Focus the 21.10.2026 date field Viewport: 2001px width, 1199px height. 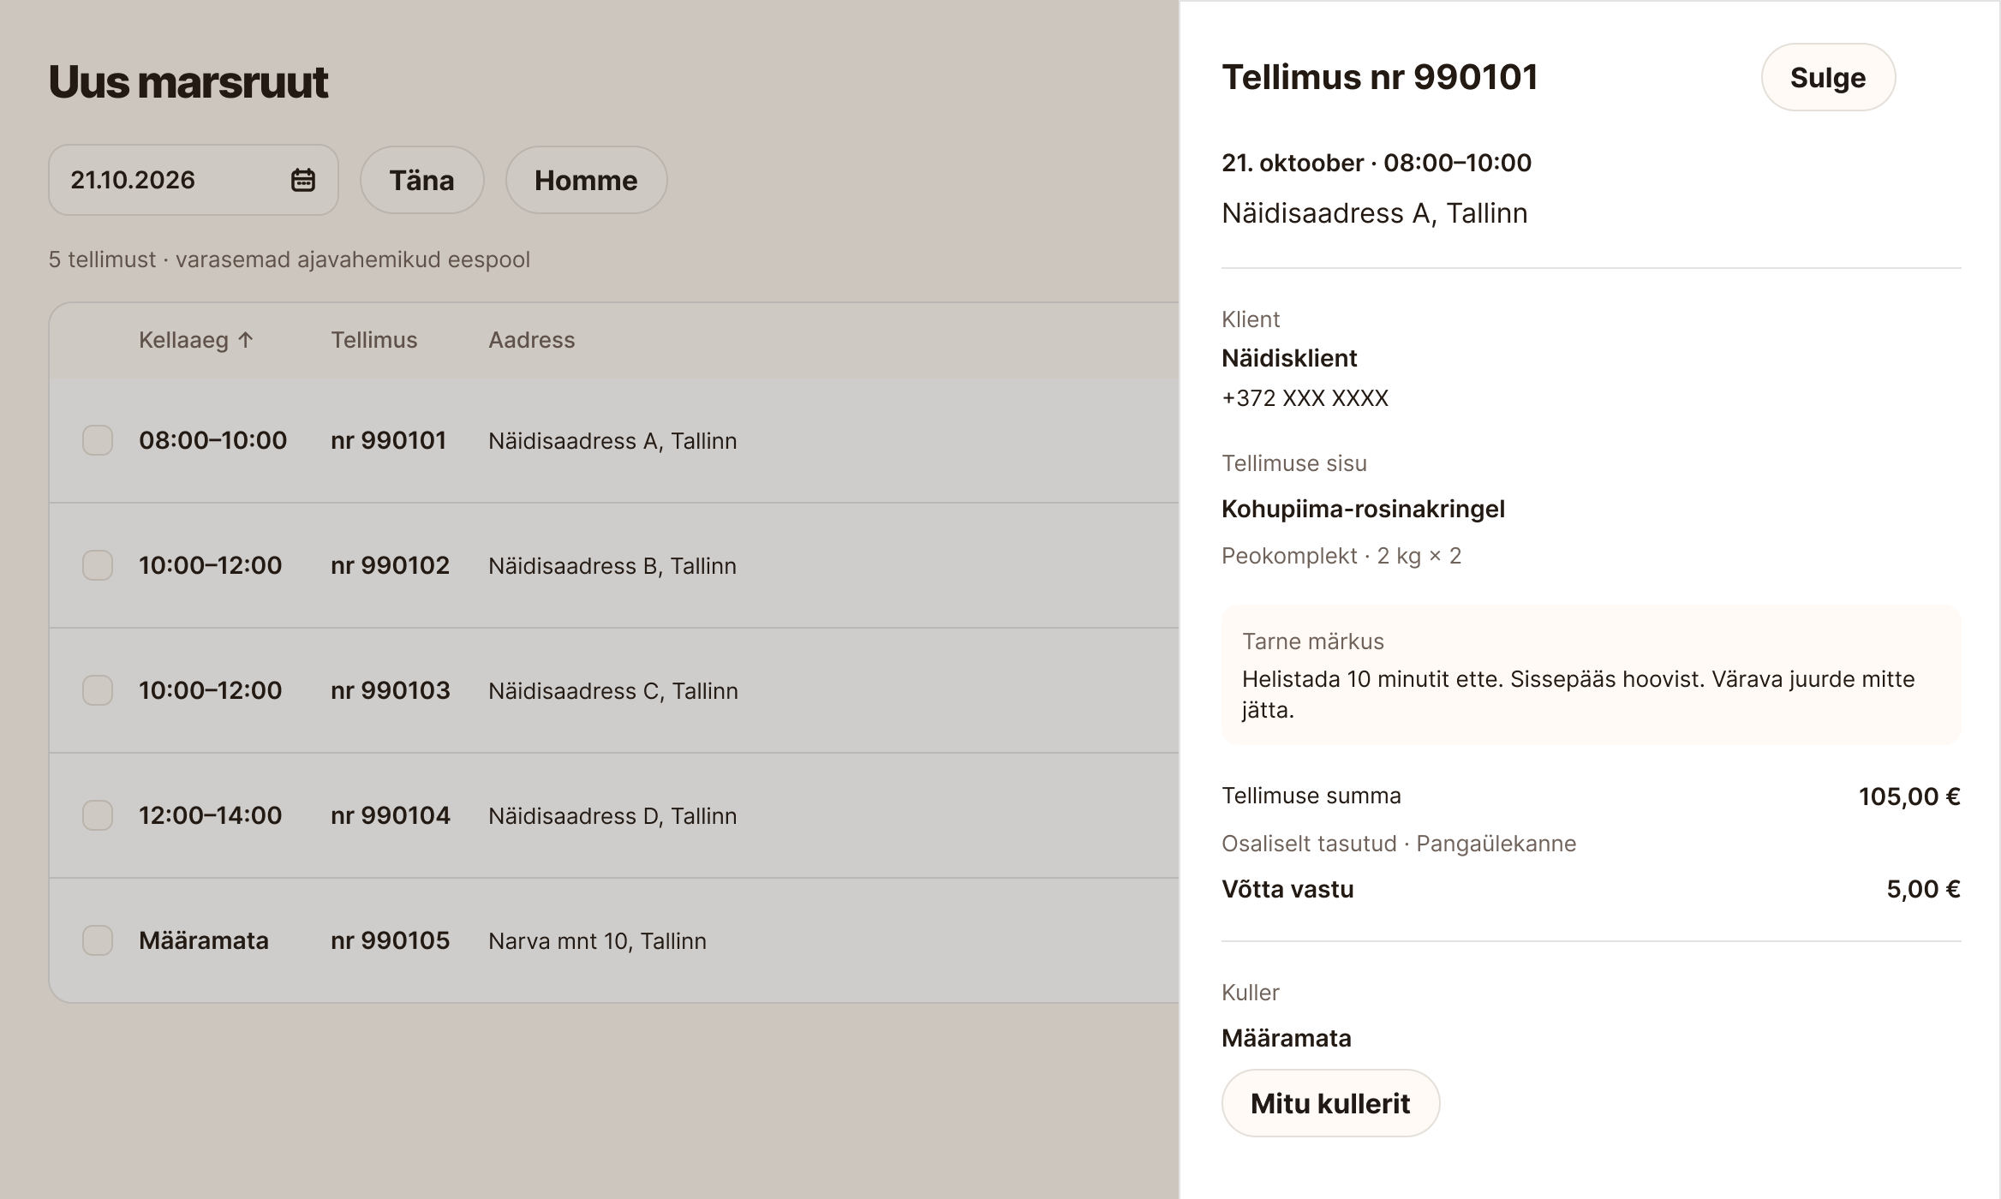point(194,180)
